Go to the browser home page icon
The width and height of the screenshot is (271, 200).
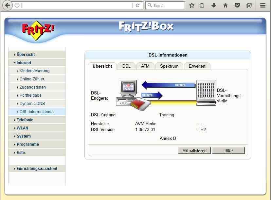[x=226, y=5]
